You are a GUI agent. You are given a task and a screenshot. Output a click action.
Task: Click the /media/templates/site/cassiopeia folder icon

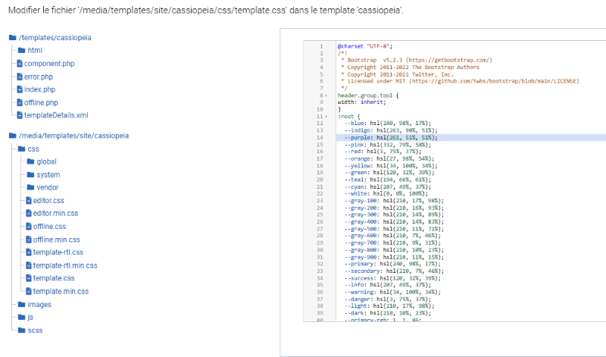pyautogui.click(x=12, y=136)
